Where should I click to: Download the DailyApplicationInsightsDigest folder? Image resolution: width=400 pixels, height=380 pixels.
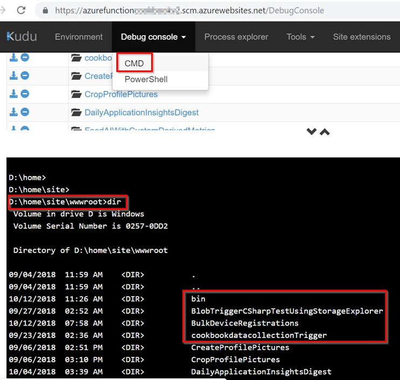(x=14, y=112)
